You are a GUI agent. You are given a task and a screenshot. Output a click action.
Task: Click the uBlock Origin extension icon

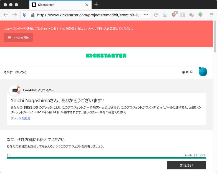tap(174, 14)
